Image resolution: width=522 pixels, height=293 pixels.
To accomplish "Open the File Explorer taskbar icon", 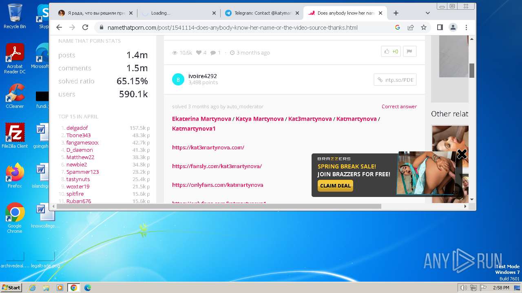I will 46,288.
